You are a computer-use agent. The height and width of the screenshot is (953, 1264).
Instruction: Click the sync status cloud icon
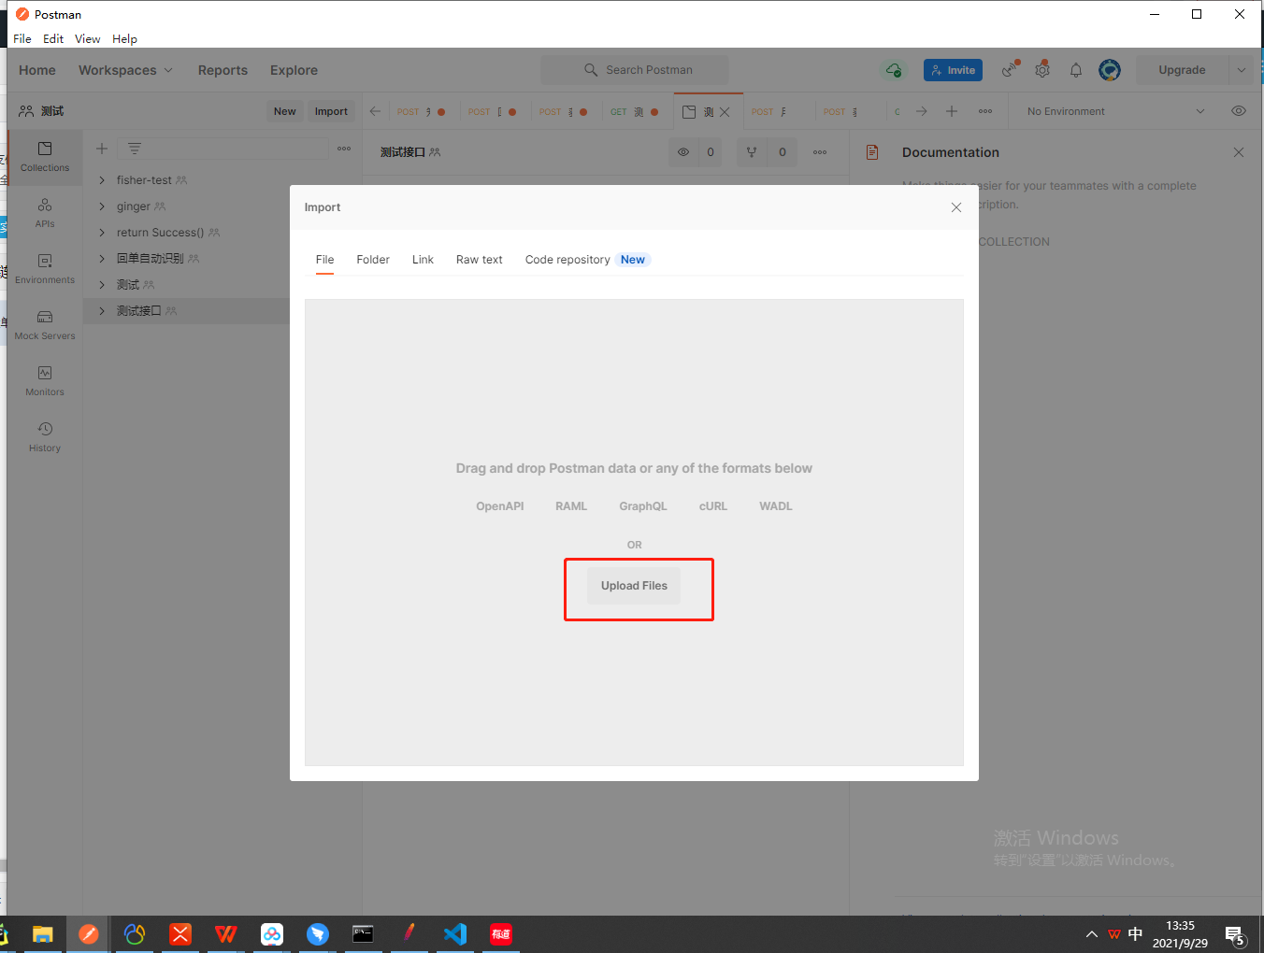[x=894, y=70]
